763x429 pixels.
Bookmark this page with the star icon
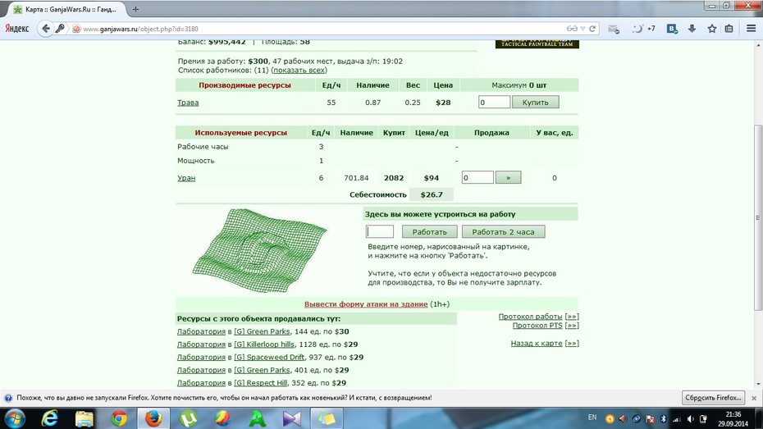tap(712, 29)
